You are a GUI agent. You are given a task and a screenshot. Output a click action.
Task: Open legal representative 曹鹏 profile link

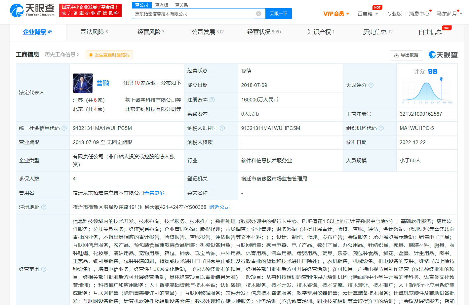pyautogui.click(x=103, y=83)
